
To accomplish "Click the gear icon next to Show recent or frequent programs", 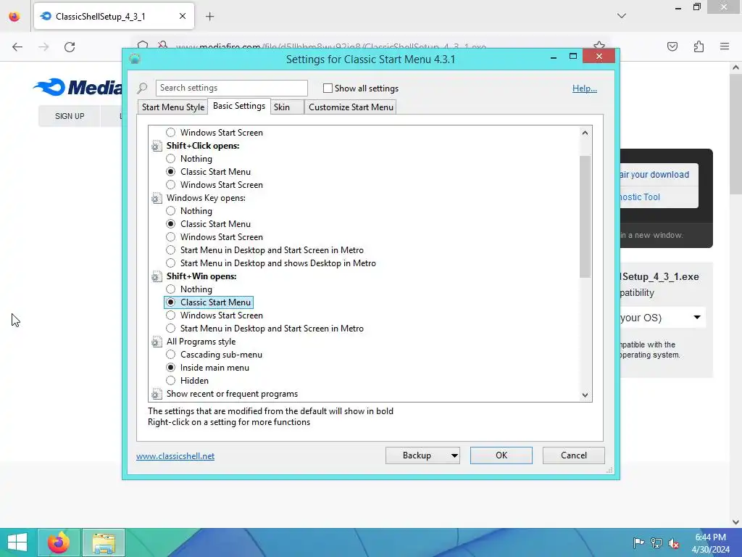I will coord(157,394).
